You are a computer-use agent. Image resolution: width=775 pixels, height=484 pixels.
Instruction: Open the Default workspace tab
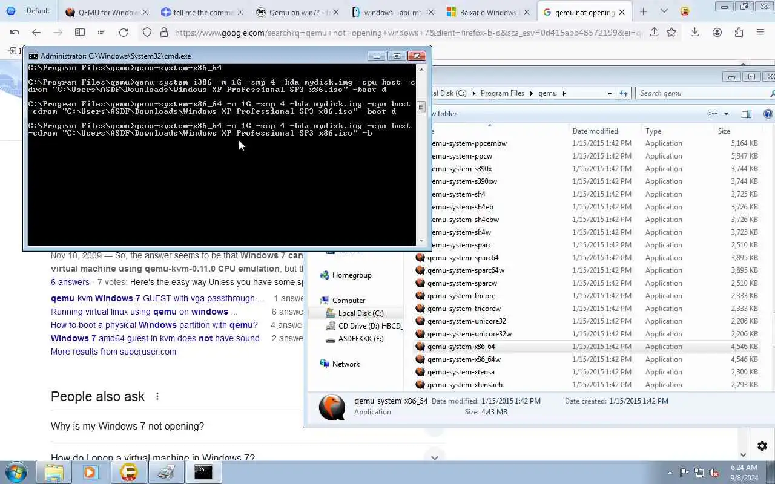point(29,11)
